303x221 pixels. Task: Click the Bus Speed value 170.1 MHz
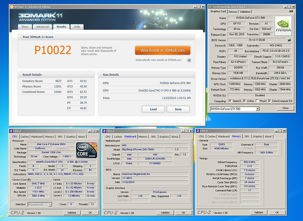click(x=38, y=192)
